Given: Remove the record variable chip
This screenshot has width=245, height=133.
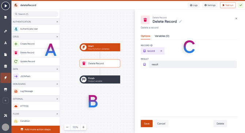Looking at the screenshot, I should click(161, 51).
